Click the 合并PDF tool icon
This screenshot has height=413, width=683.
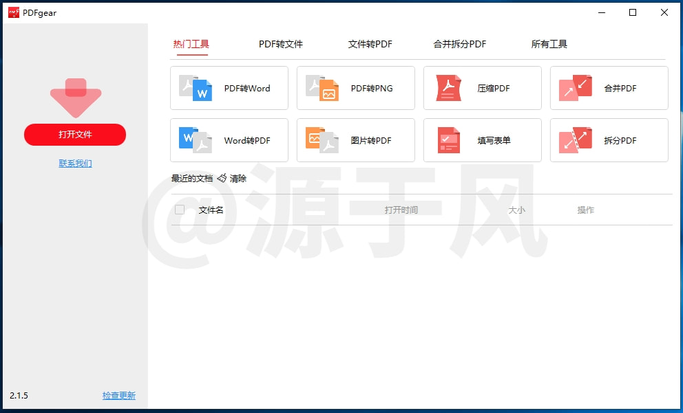576,88
